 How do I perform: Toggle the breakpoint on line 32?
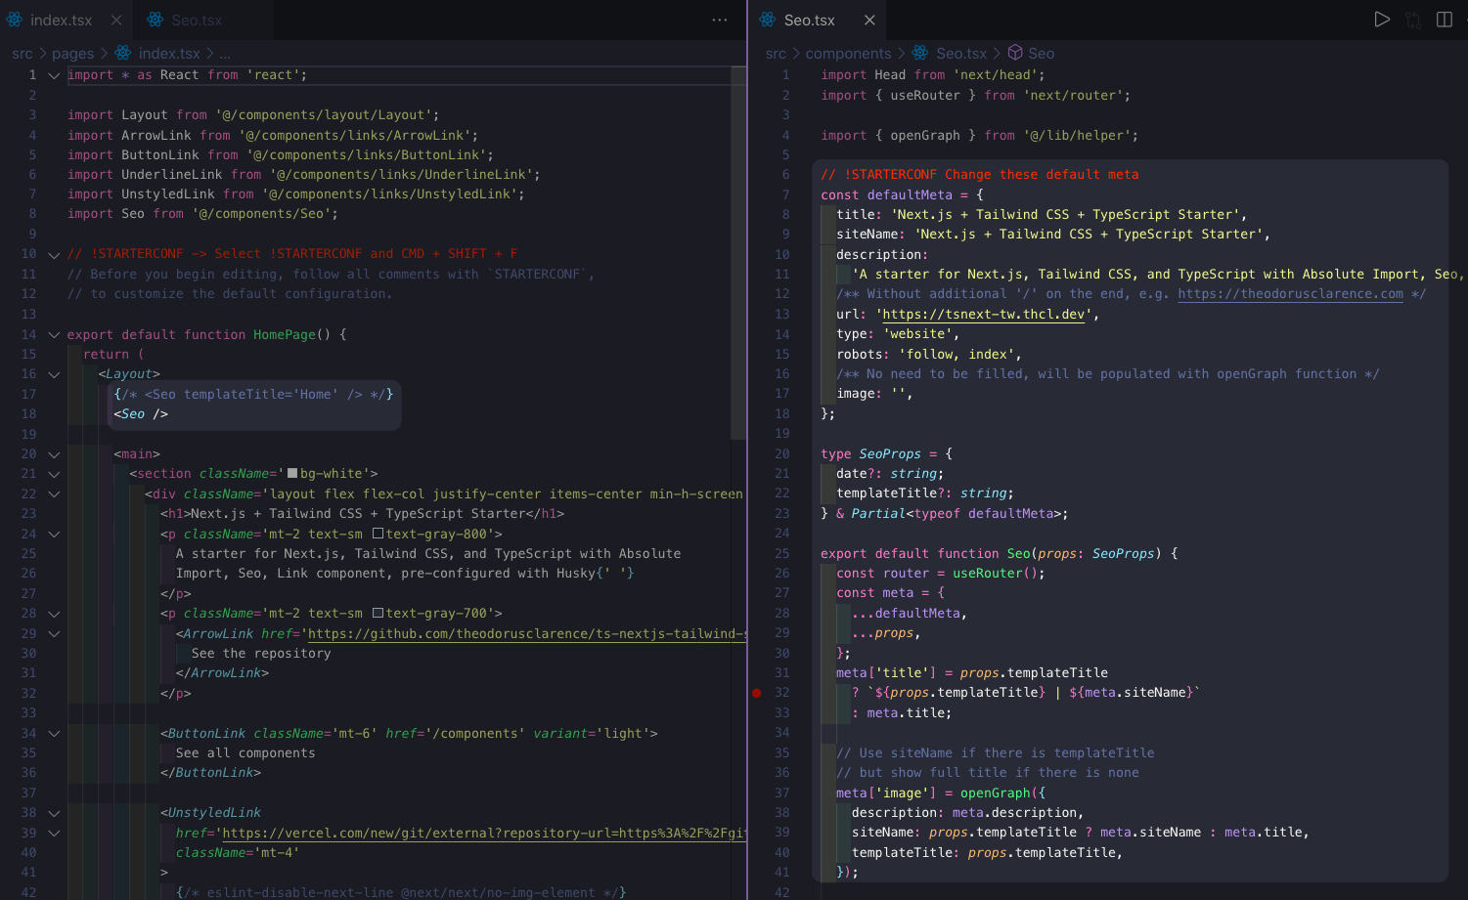pos(757,693)
